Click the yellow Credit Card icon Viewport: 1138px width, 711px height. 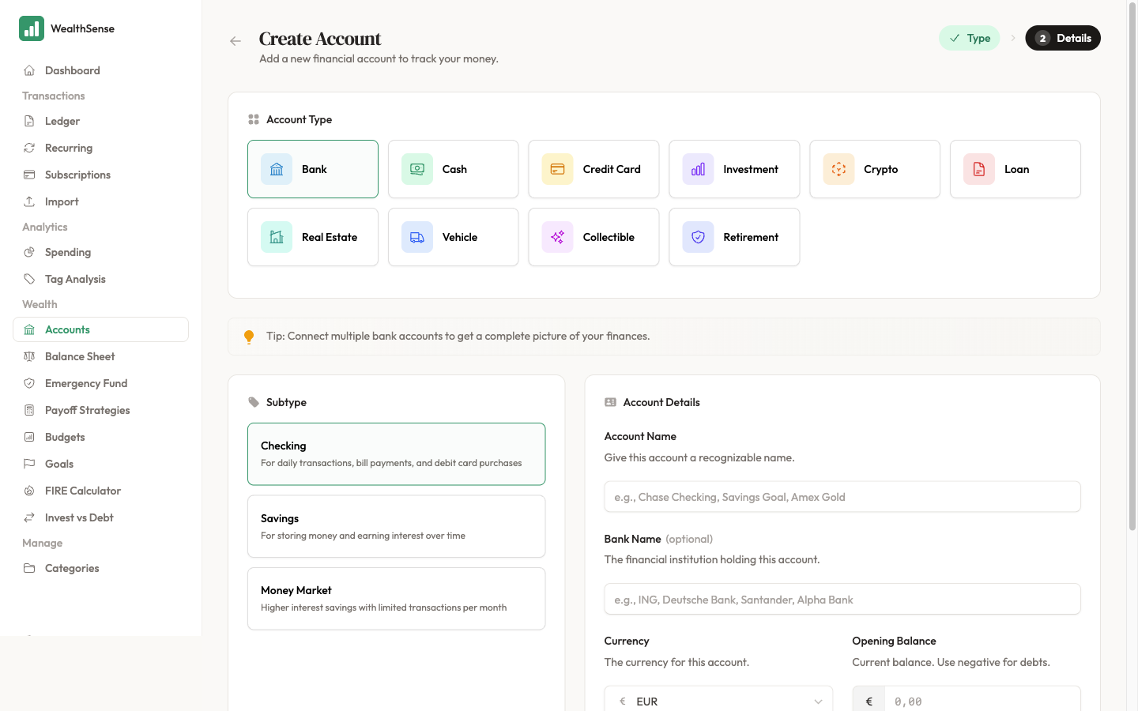pyautogui.click(x=557, y=169)
